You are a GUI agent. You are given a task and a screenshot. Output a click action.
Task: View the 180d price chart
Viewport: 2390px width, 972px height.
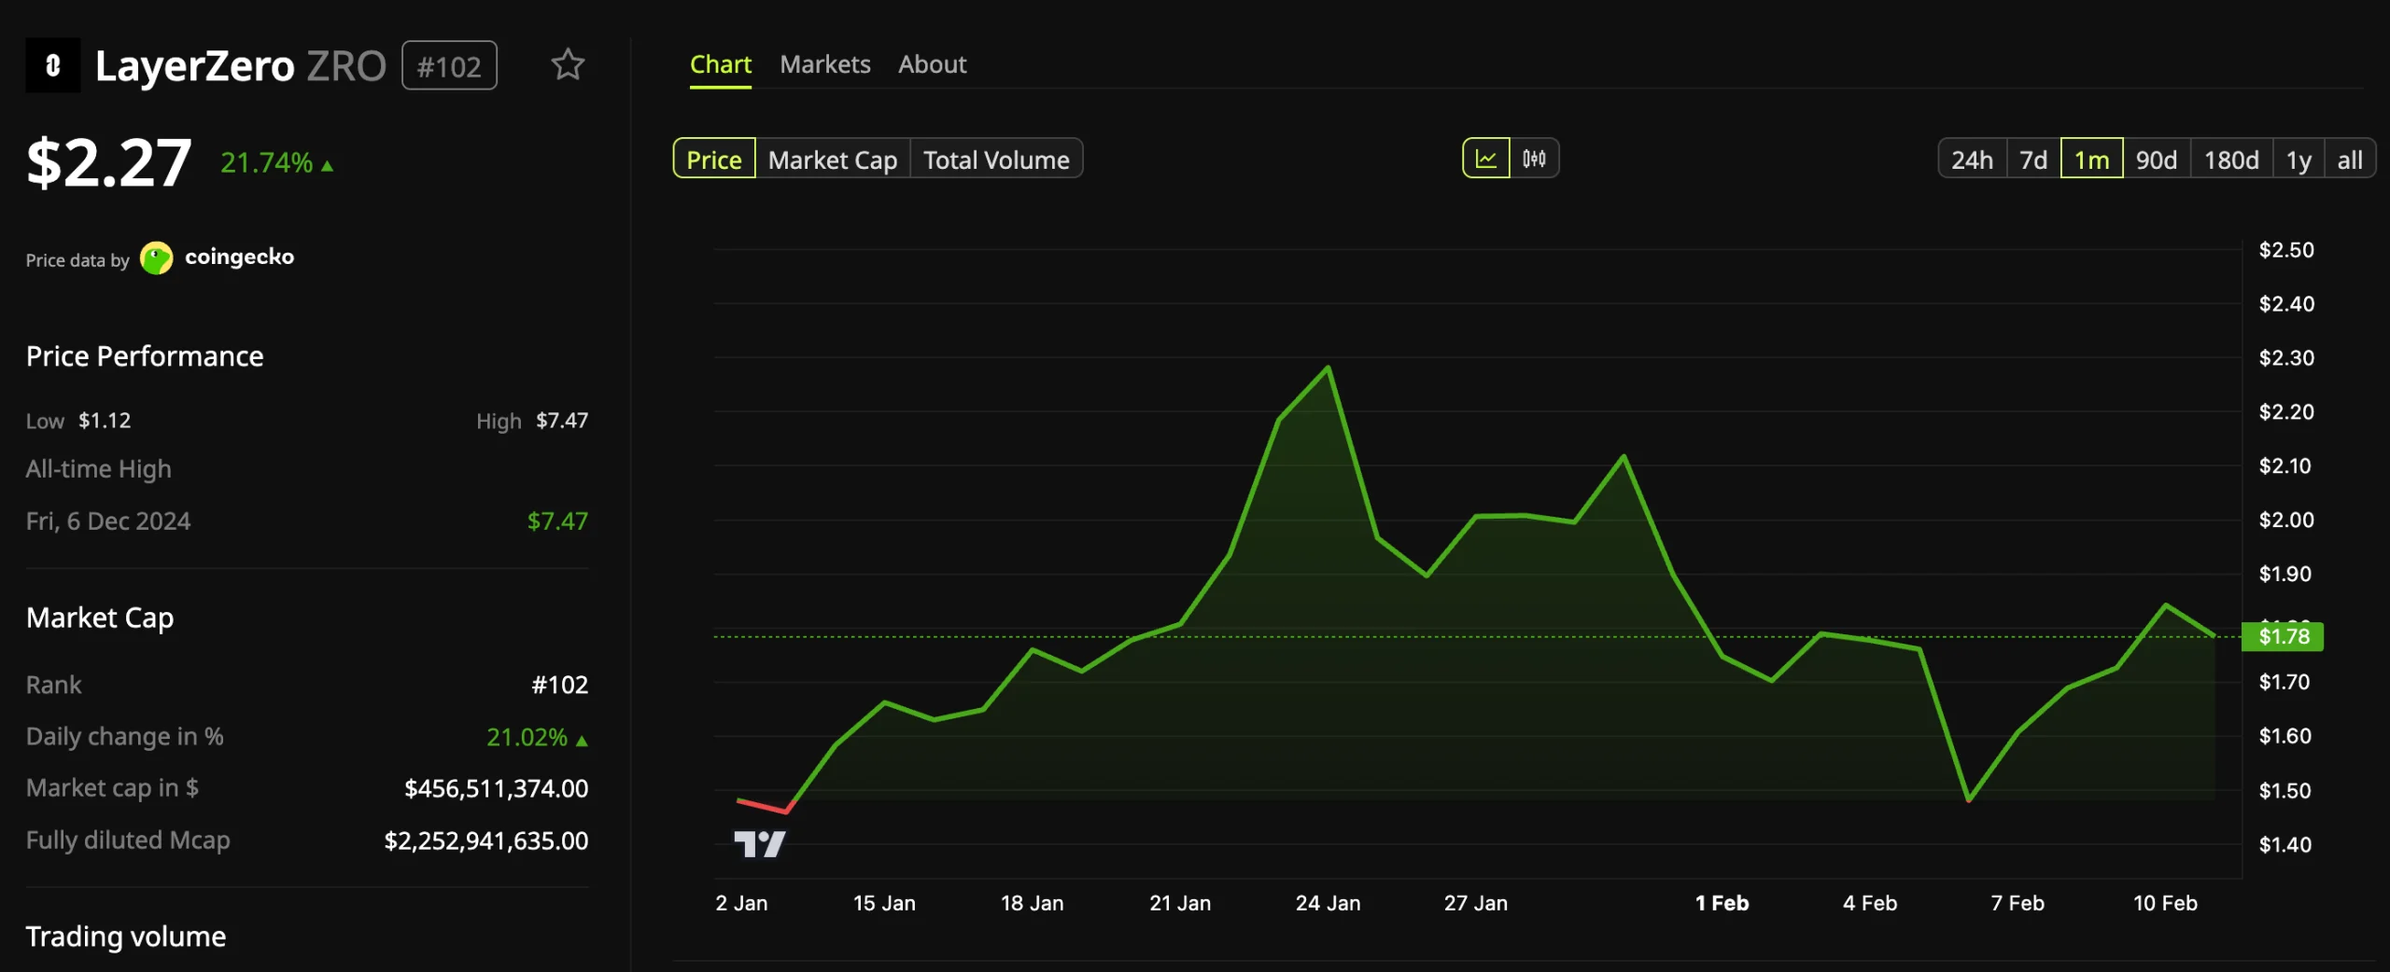click(2231, 159)
